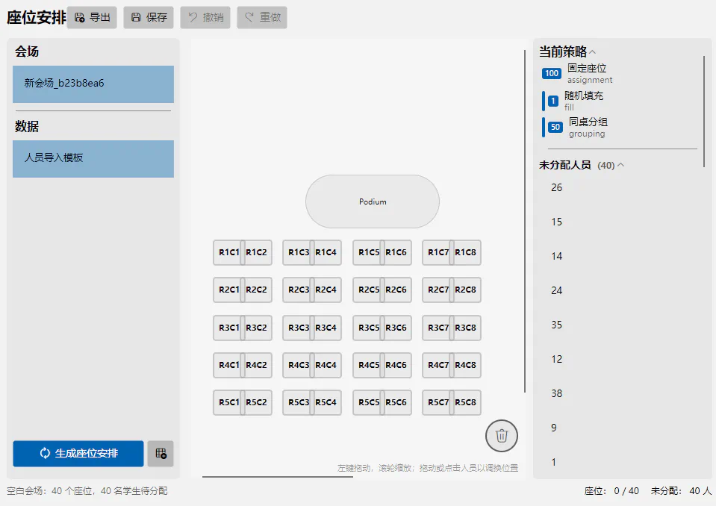Image resolution: width=716 pixels, height=506 pixels.
Task: Click seat R5C2
Action: [257, 402]
